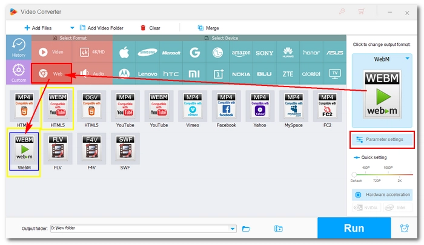
Task: Choose the Alcatel device brand
Action: pos(311,74)
